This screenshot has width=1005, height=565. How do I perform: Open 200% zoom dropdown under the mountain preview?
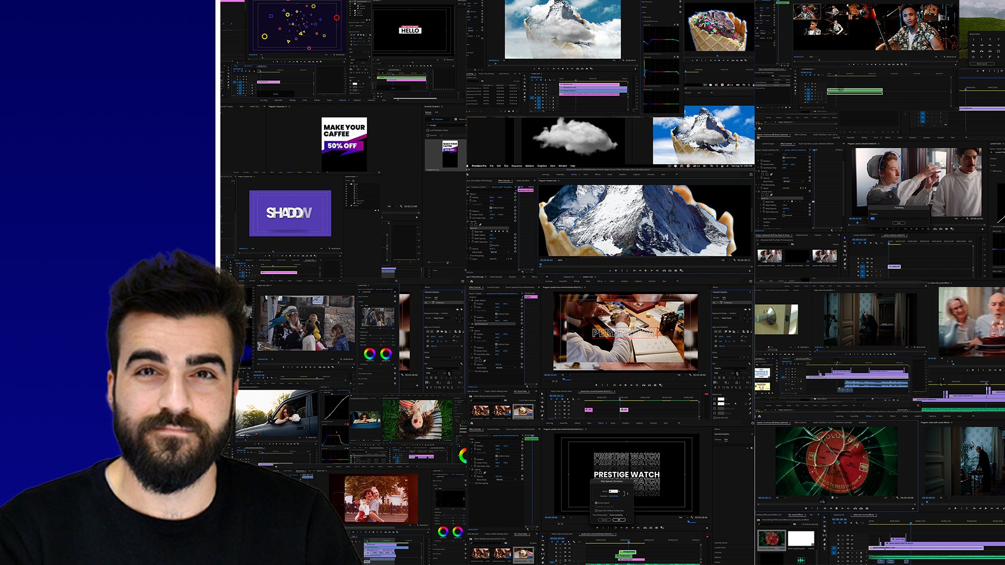coord(562,260)
